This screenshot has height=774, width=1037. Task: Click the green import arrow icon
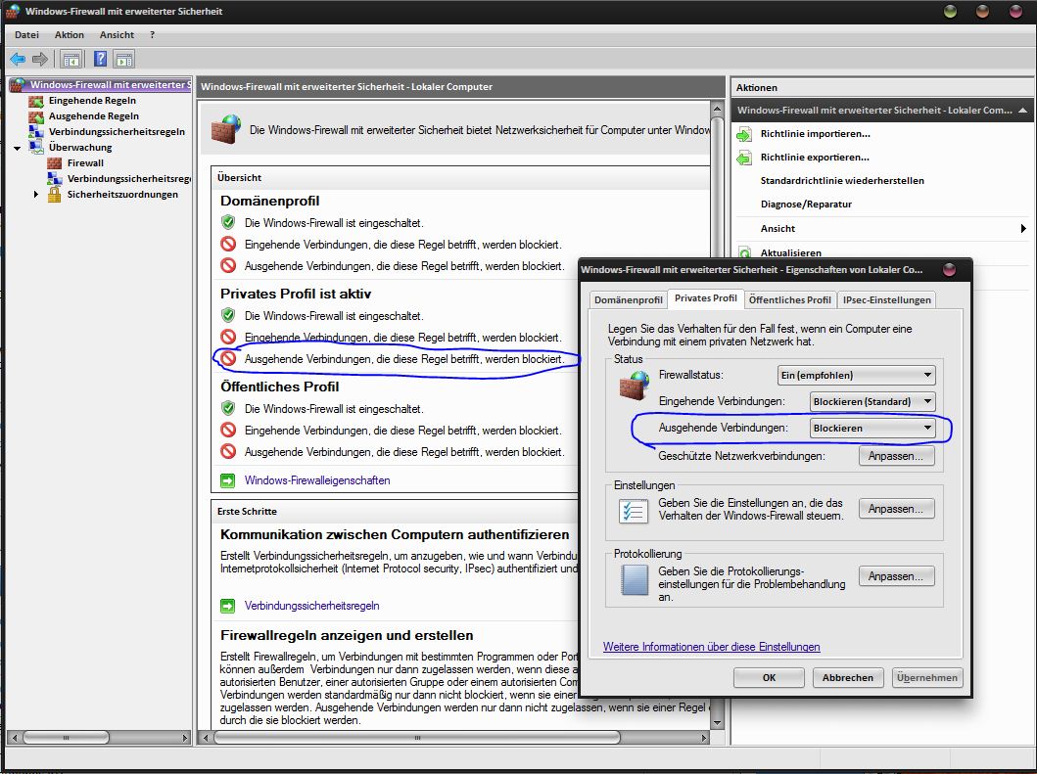744,134
